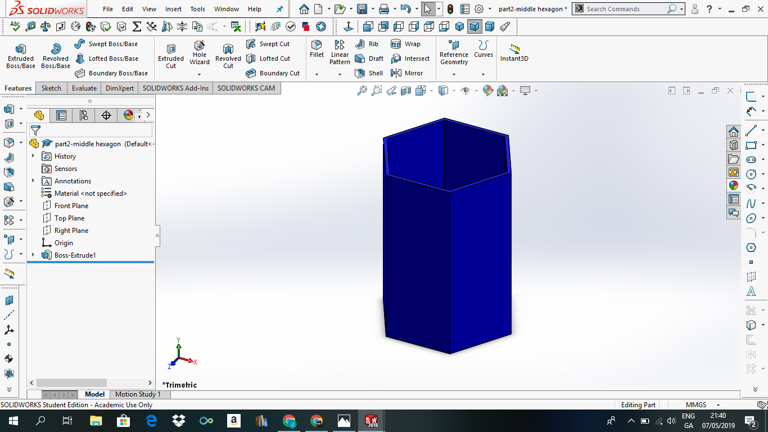This screenshot has width=768, height=432.
Task: Expand the History tree node
Action: click(33, 156)
